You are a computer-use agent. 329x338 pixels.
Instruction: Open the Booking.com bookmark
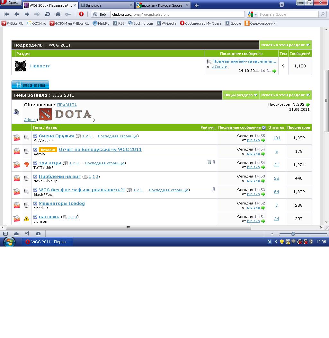tap(140, 23)
